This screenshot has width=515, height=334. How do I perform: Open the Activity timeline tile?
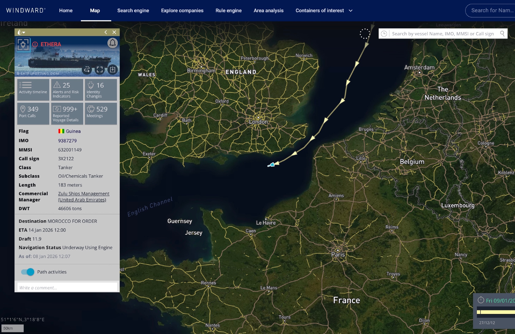(x=33, y=89)
